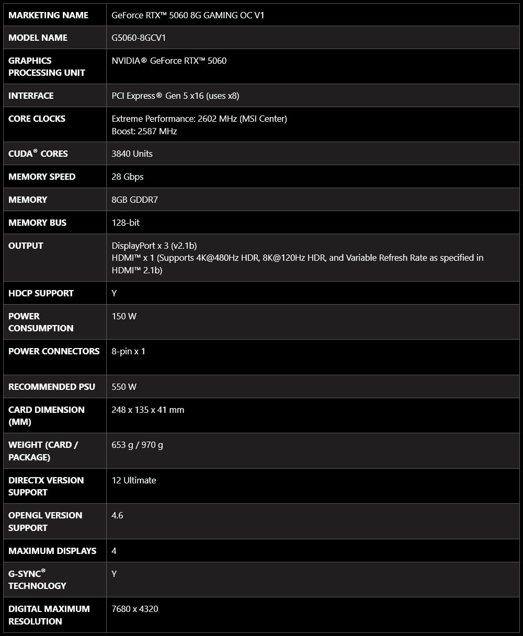Viewport: 523px width, 636px height.
Task: Select the GeForce RTX 5060 8G GAMING OC V1 text
Action: pos(188,15)
